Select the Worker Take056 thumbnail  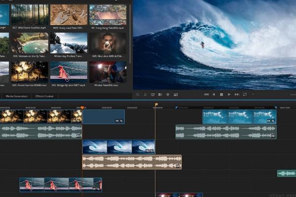point(108,72)
